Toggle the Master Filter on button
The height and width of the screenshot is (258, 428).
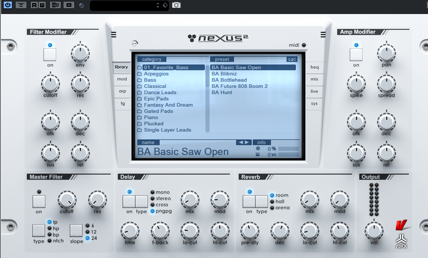pyautogui.click(x=39, y=201)
